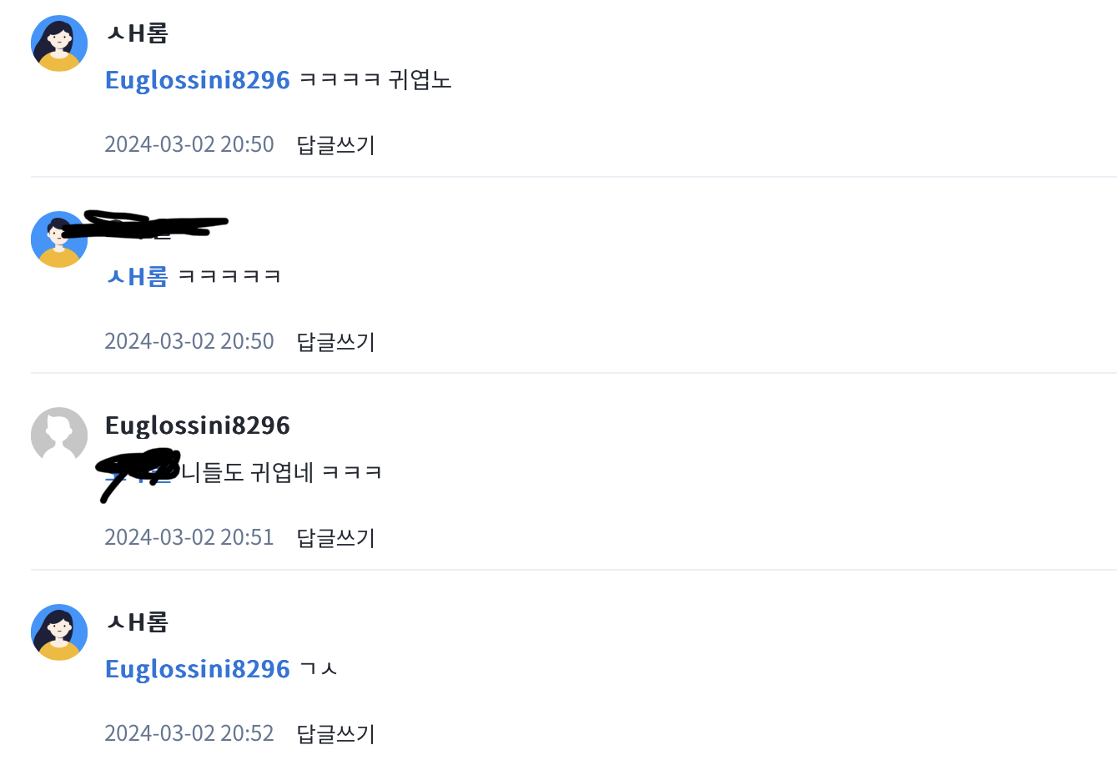Click the 20:50 timestamp under 귀엽노 comment

(189, 144)
